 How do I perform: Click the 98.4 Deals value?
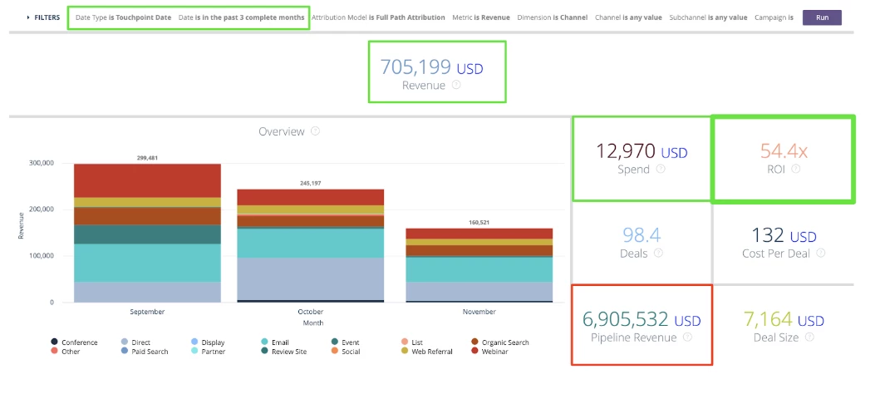(x=642, y=234)
